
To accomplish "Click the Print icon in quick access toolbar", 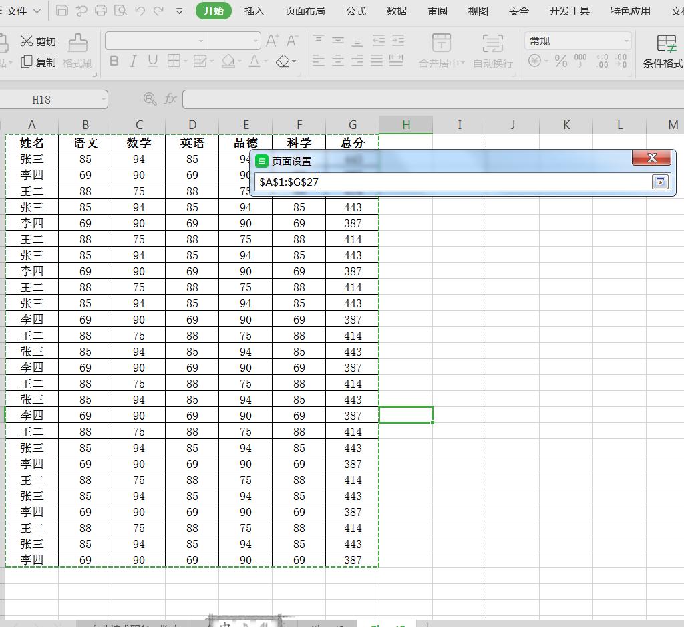I will (x=100, y=11).
